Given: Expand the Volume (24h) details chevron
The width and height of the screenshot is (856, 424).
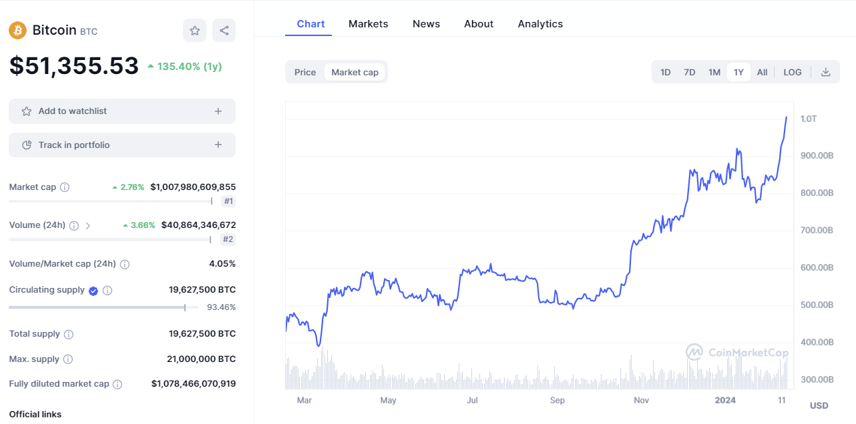Looking at the screenshot, I should [88, 225].
